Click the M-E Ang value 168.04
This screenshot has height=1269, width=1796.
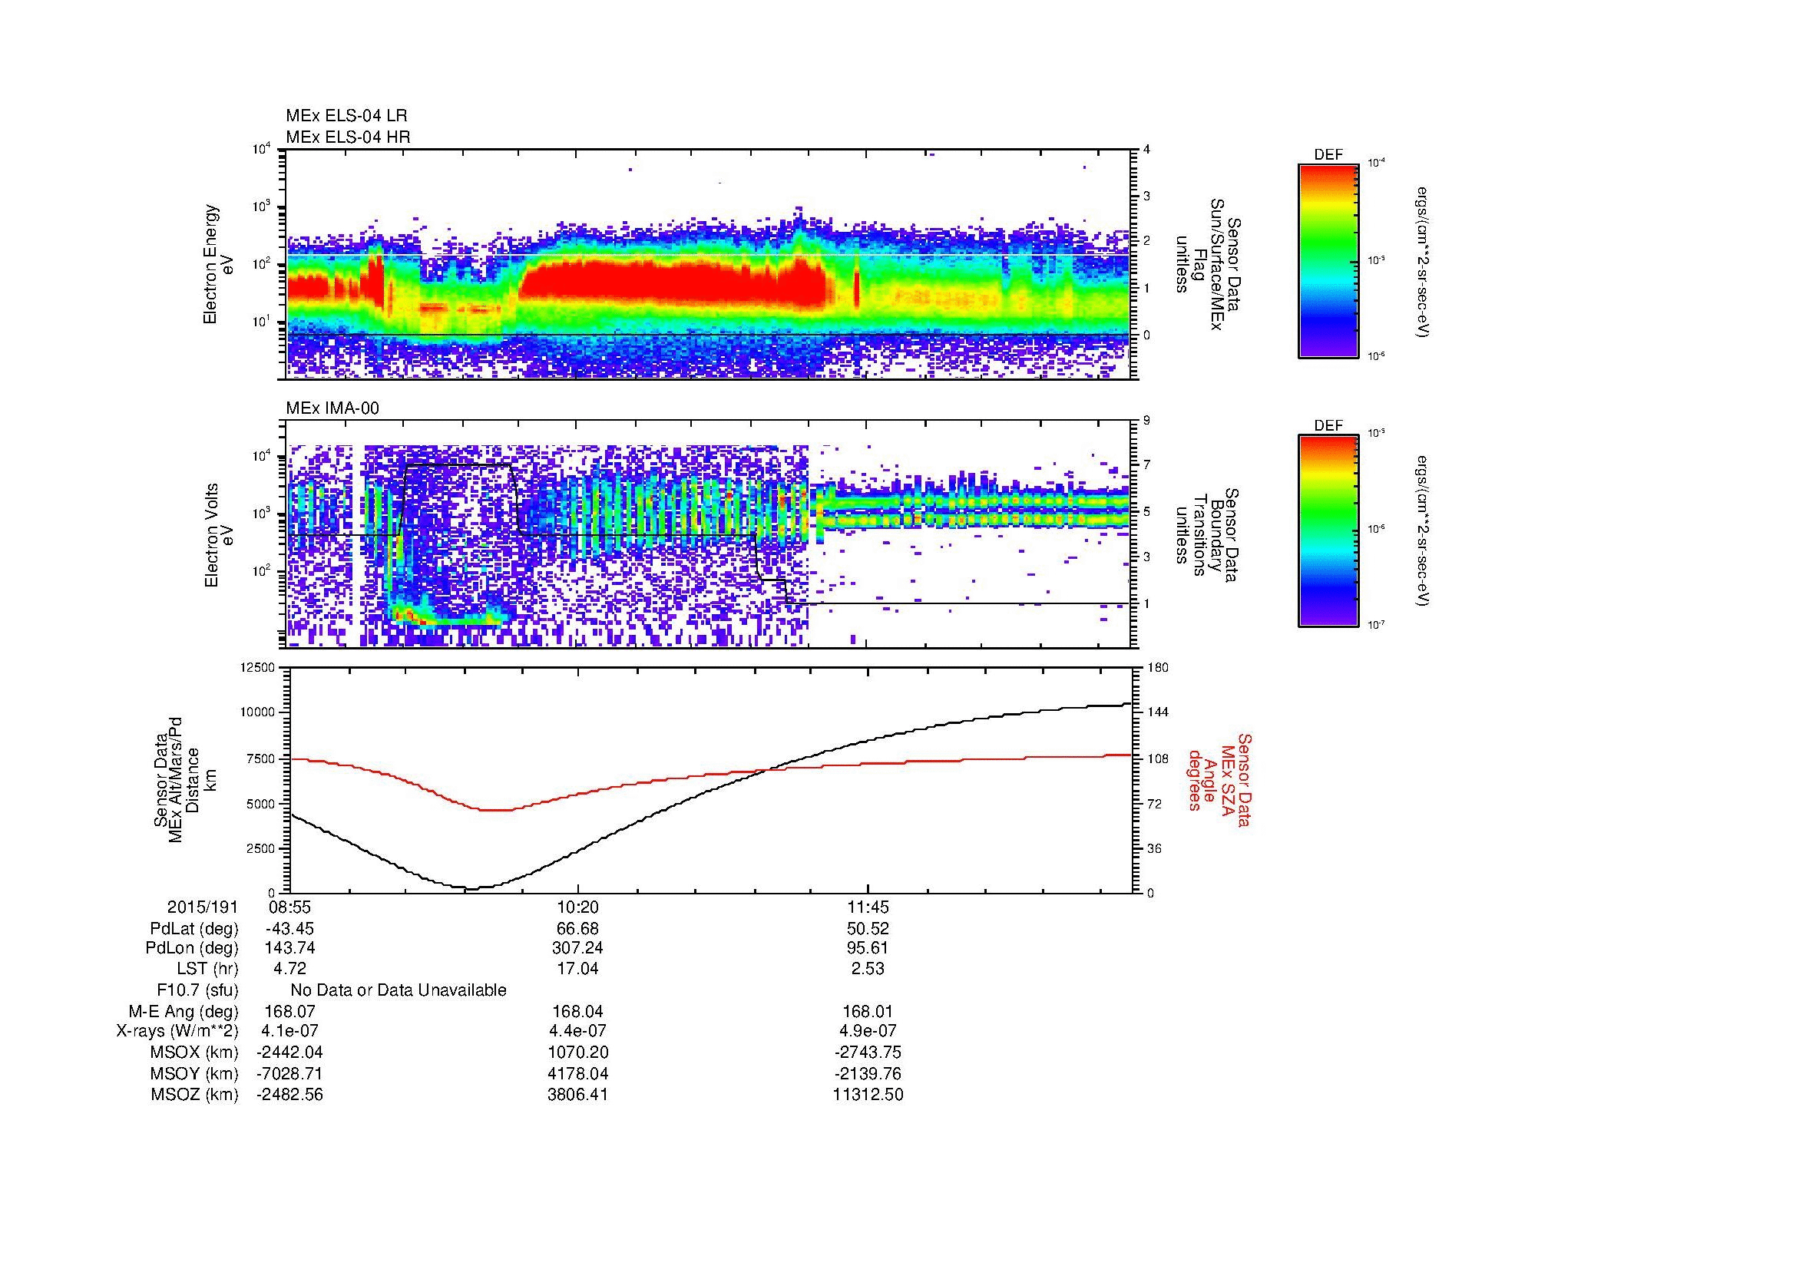pyautogui.click(x=578, y=1012)
